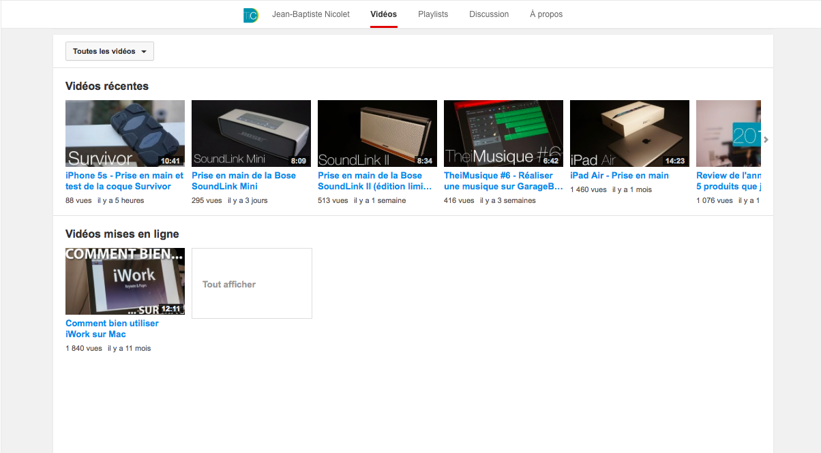Click the '88 vues' view count text

point(79,200)
